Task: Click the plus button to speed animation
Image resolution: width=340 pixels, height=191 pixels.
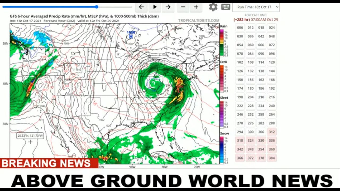Action: point(196,7)
